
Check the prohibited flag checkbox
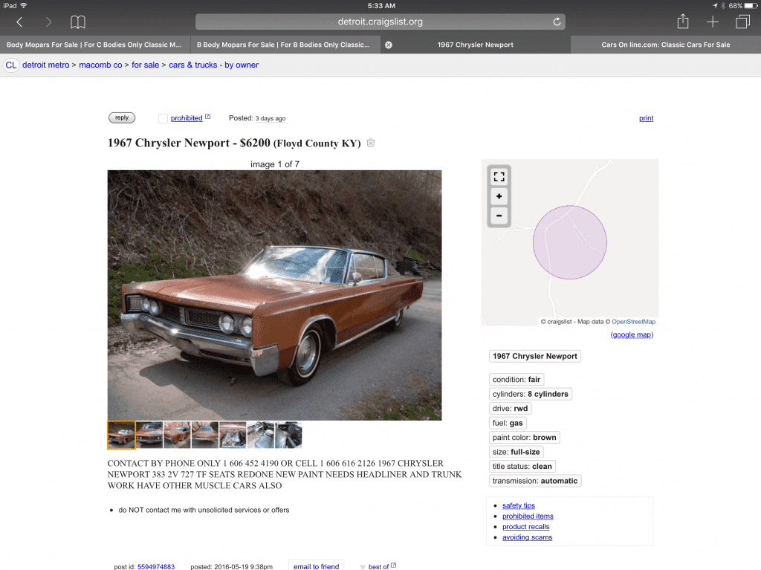coord(163,118)
